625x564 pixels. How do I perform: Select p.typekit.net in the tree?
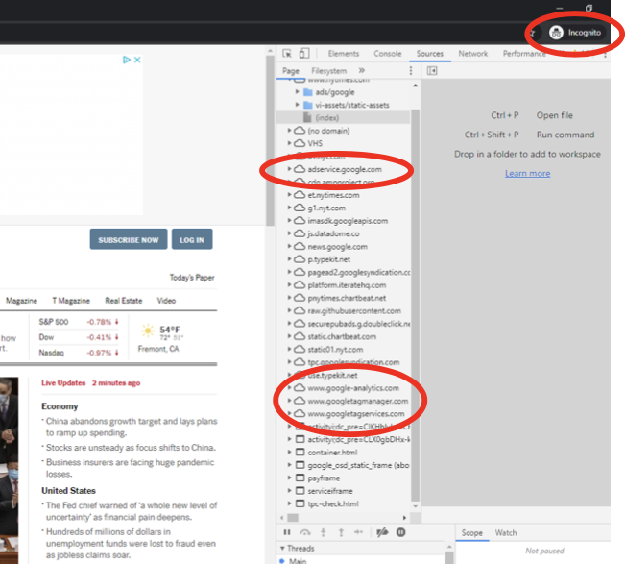pos(329,259)
